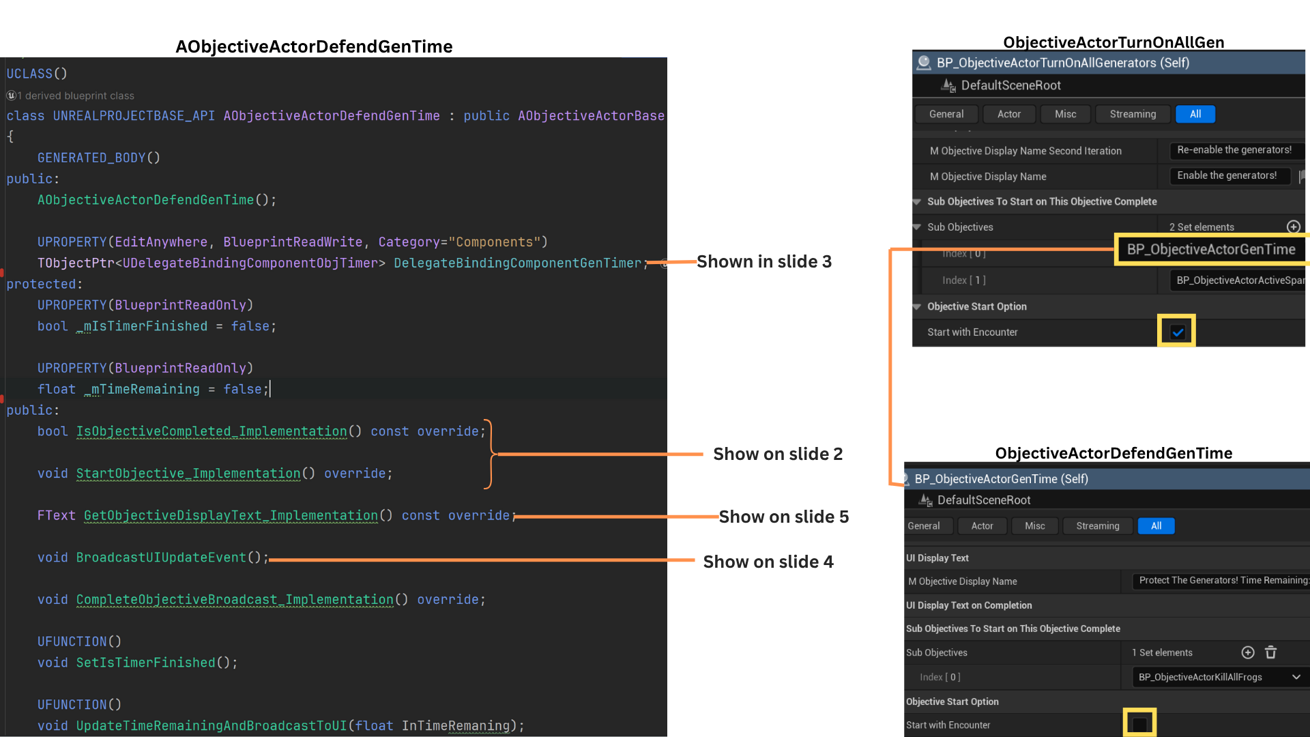Click the 'Enable the generators!' text field
This screenshot has width=1310, height=737.
[1228, 175]
